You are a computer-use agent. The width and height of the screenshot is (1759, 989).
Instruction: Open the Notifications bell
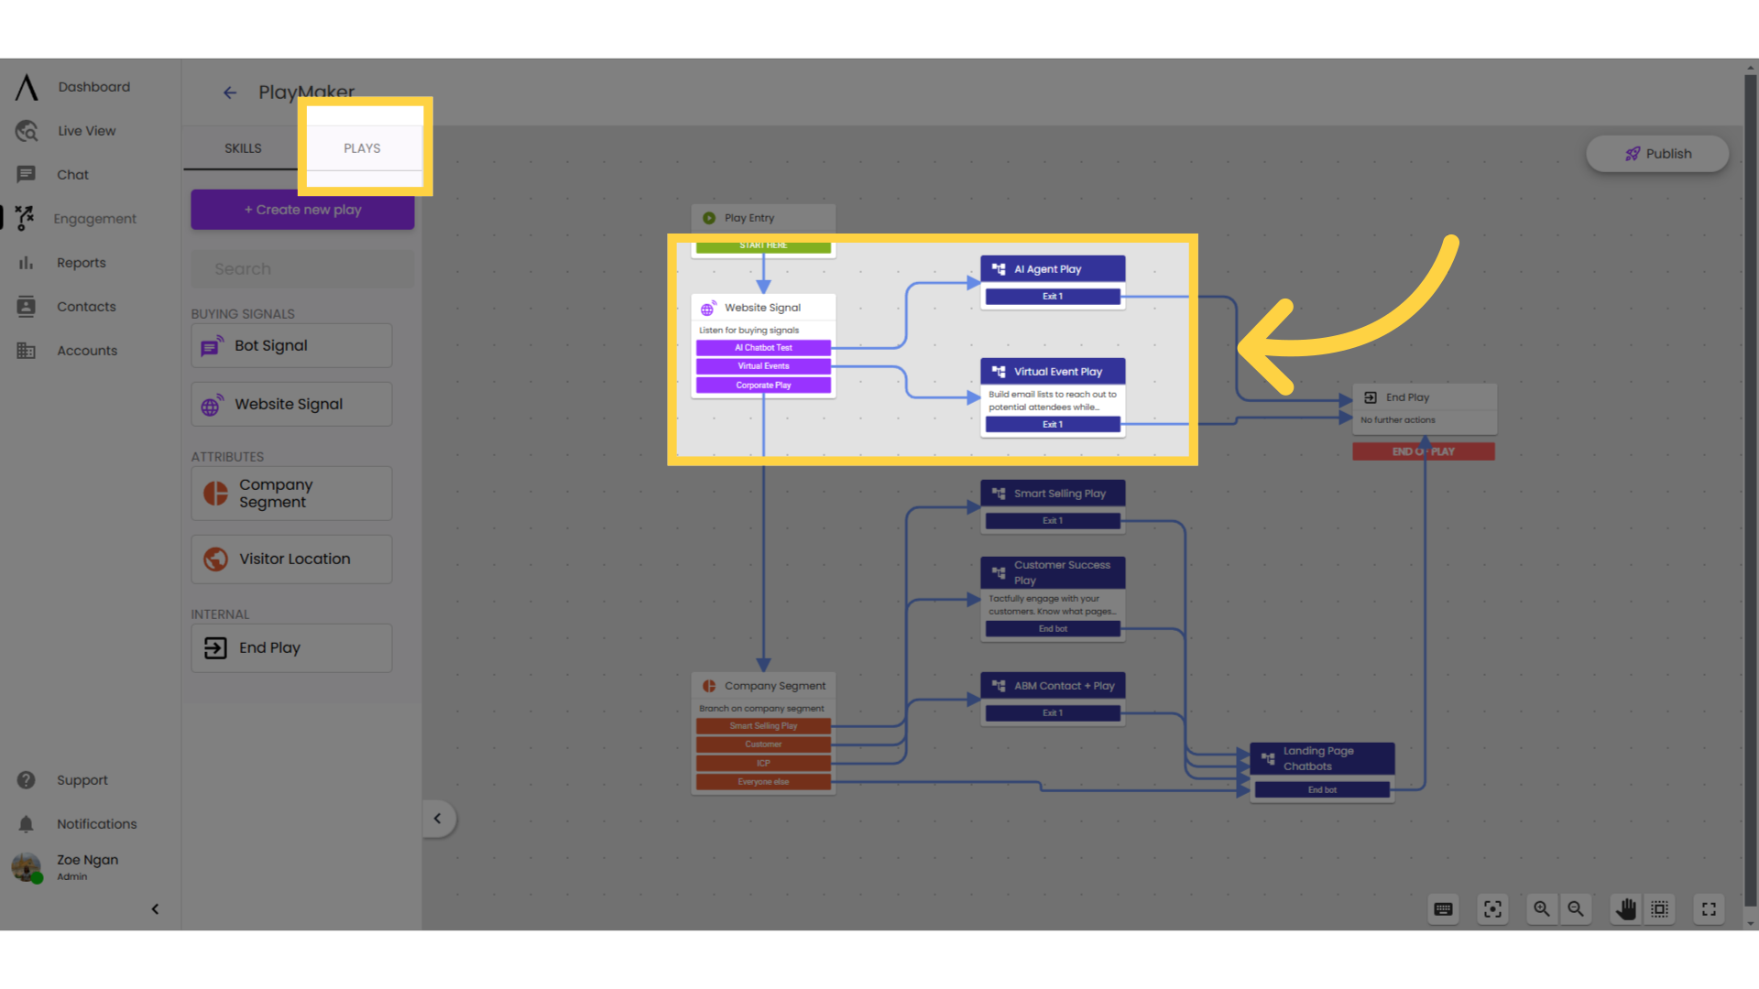[27, 824]
